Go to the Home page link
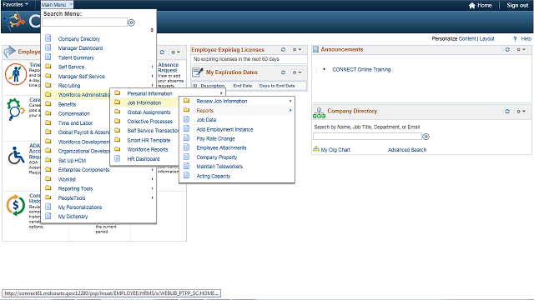Image resolution: width=534 pixels, height=300 pixels. pyautogui.click(x=481, y=5)
